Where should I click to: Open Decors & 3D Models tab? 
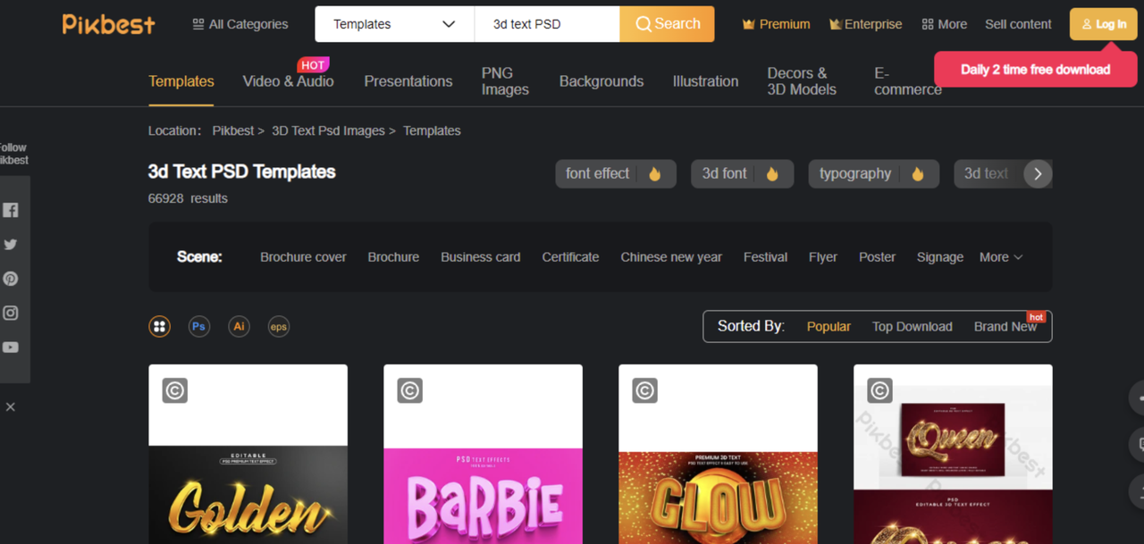tap(802, 81)
